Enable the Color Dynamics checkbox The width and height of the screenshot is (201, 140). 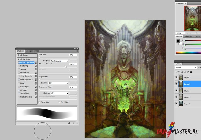pyautogui.click(x=19, y=76)
